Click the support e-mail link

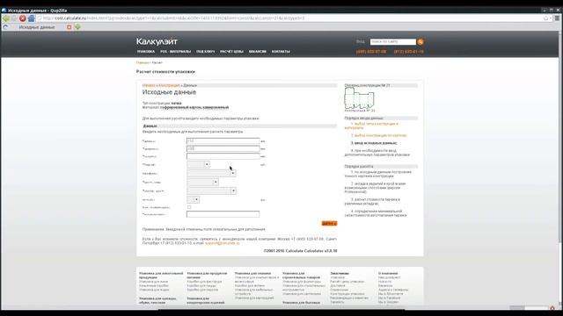click(223, 243)
